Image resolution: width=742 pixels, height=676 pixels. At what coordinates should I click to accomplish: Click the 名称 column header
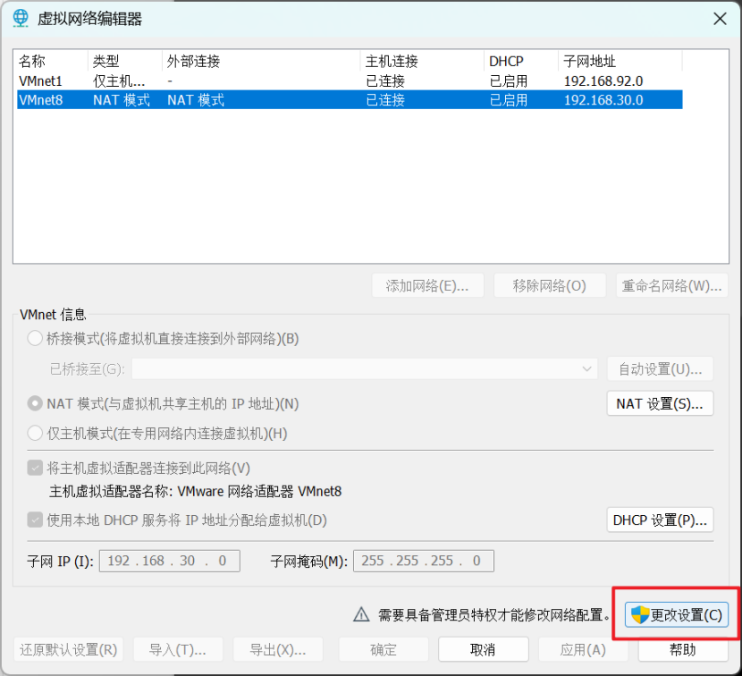52,61
